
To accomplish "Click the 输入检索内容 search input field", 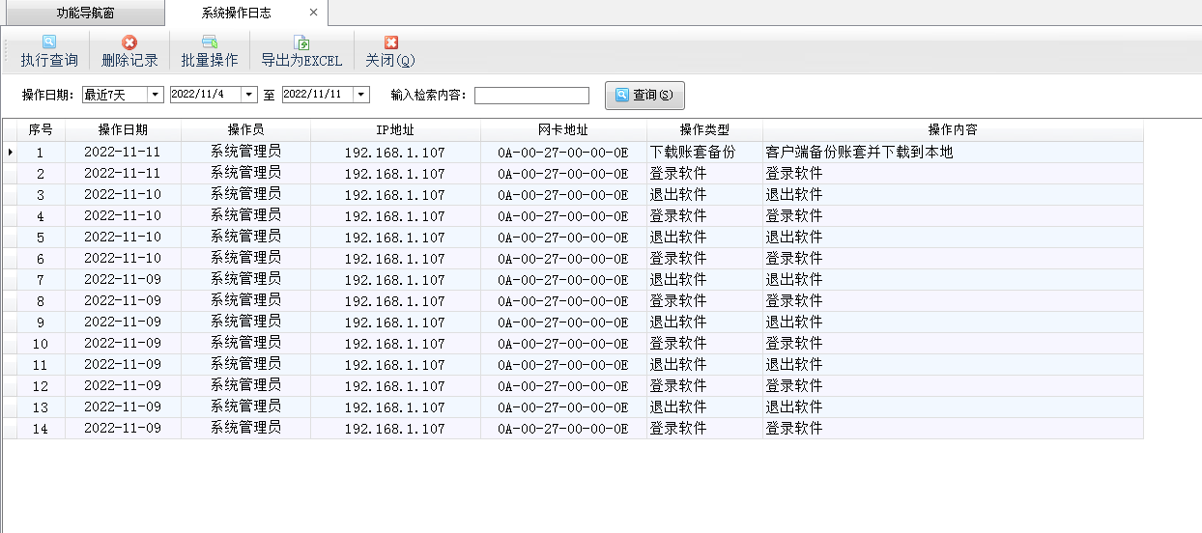I will [531, 95].
